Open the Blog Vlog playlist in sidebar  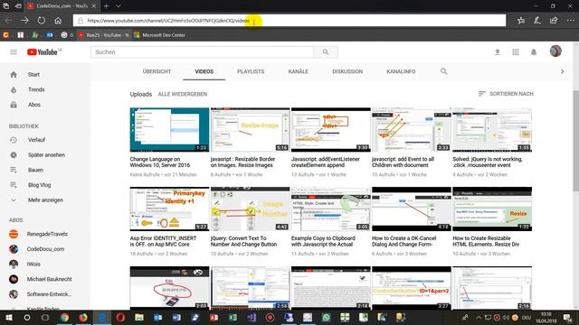(40, 185)
